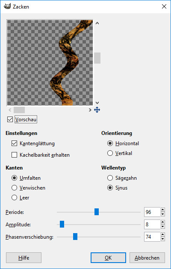The image size is (171, 269).
Task: Click the preview scroll left arrow
Action: point(10,110)
